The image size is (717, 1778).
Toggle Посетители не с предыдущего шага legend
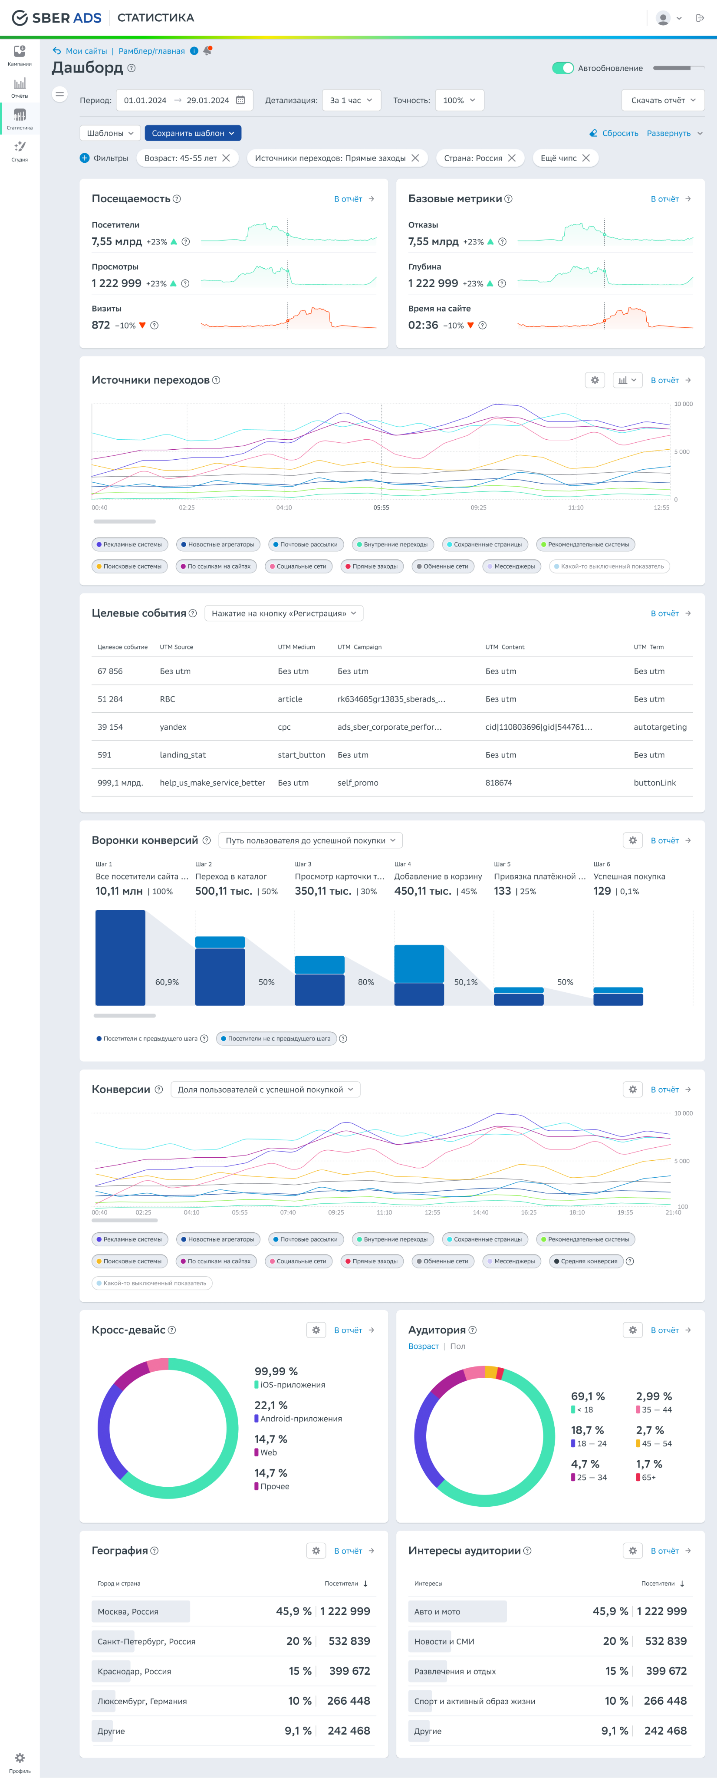tap(276, 1039)
